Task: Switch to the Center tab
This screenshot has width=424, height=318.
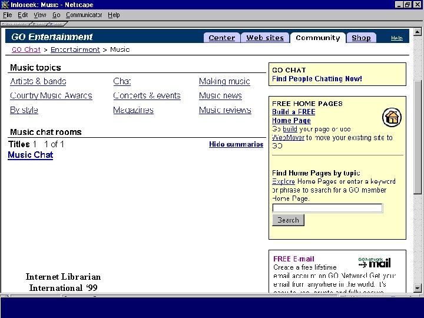Action: pyautogui.click(x=222, y=38)
